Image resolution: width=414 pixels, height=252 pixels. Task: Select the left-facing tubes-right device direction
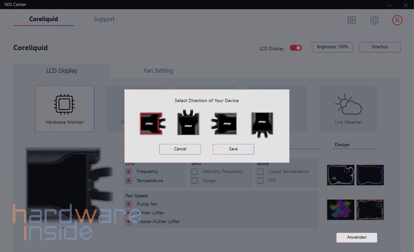152,124
